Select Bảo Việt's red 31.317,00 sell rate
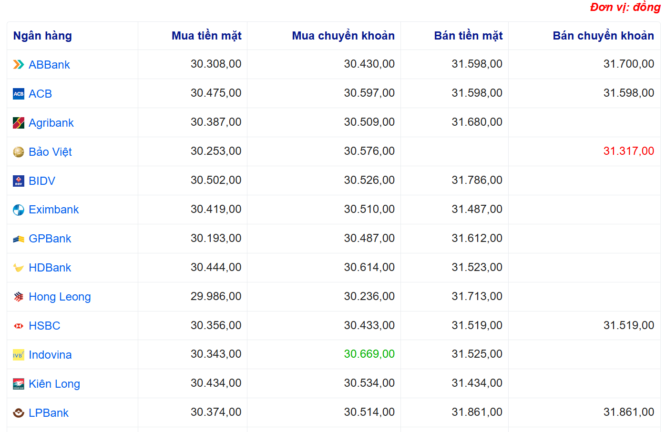The width and height of the screenshot is (666, 432). (x=628, y=151)
